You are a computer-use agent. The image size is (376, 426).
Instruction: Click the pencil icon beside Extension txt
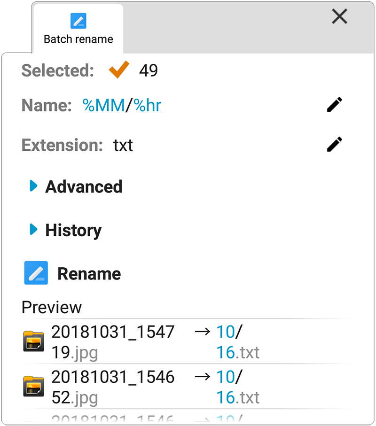point(334,145)
